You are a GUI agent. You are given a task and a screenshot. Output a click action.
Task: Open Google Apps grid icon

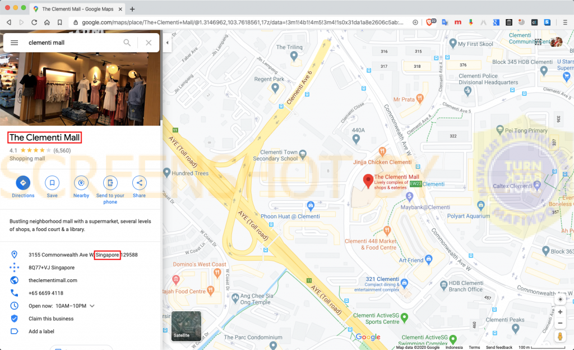pyautogui.click(x=538, y=42)
